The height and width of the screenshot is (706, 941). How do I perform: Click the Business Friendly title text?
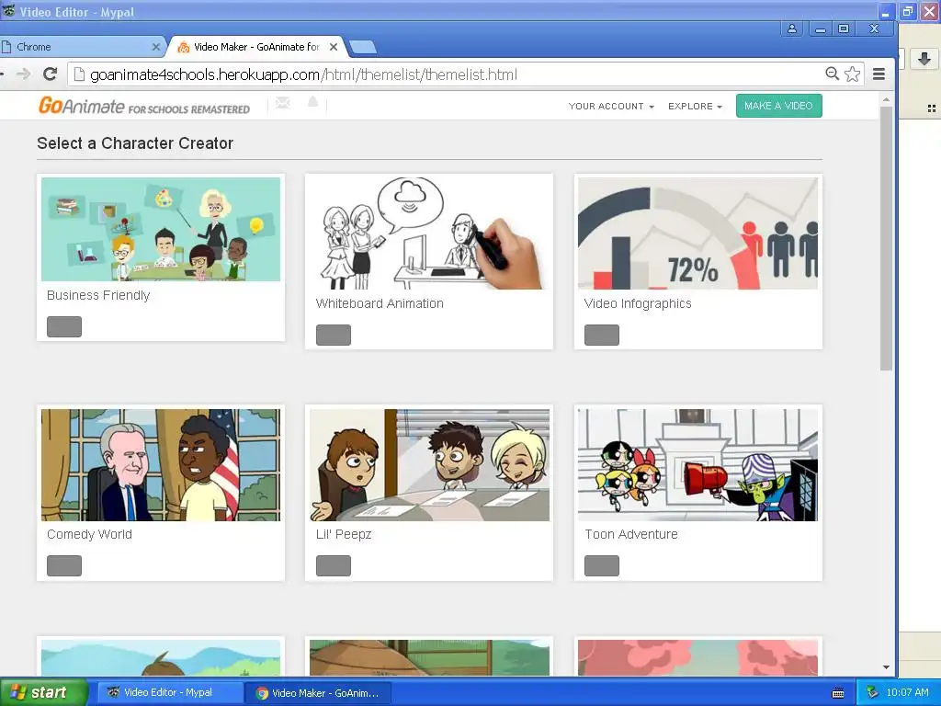point(98,295)
